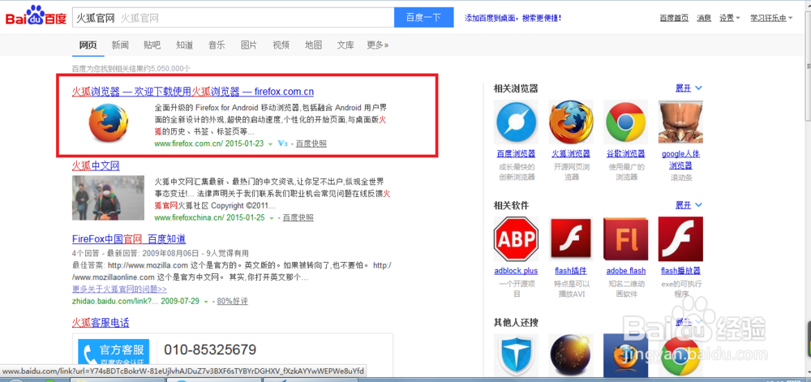The height and width of the screenshot is (382, 811).
Task: Click the 火狐浏览器 text link under related browsers
Action: 570,153
